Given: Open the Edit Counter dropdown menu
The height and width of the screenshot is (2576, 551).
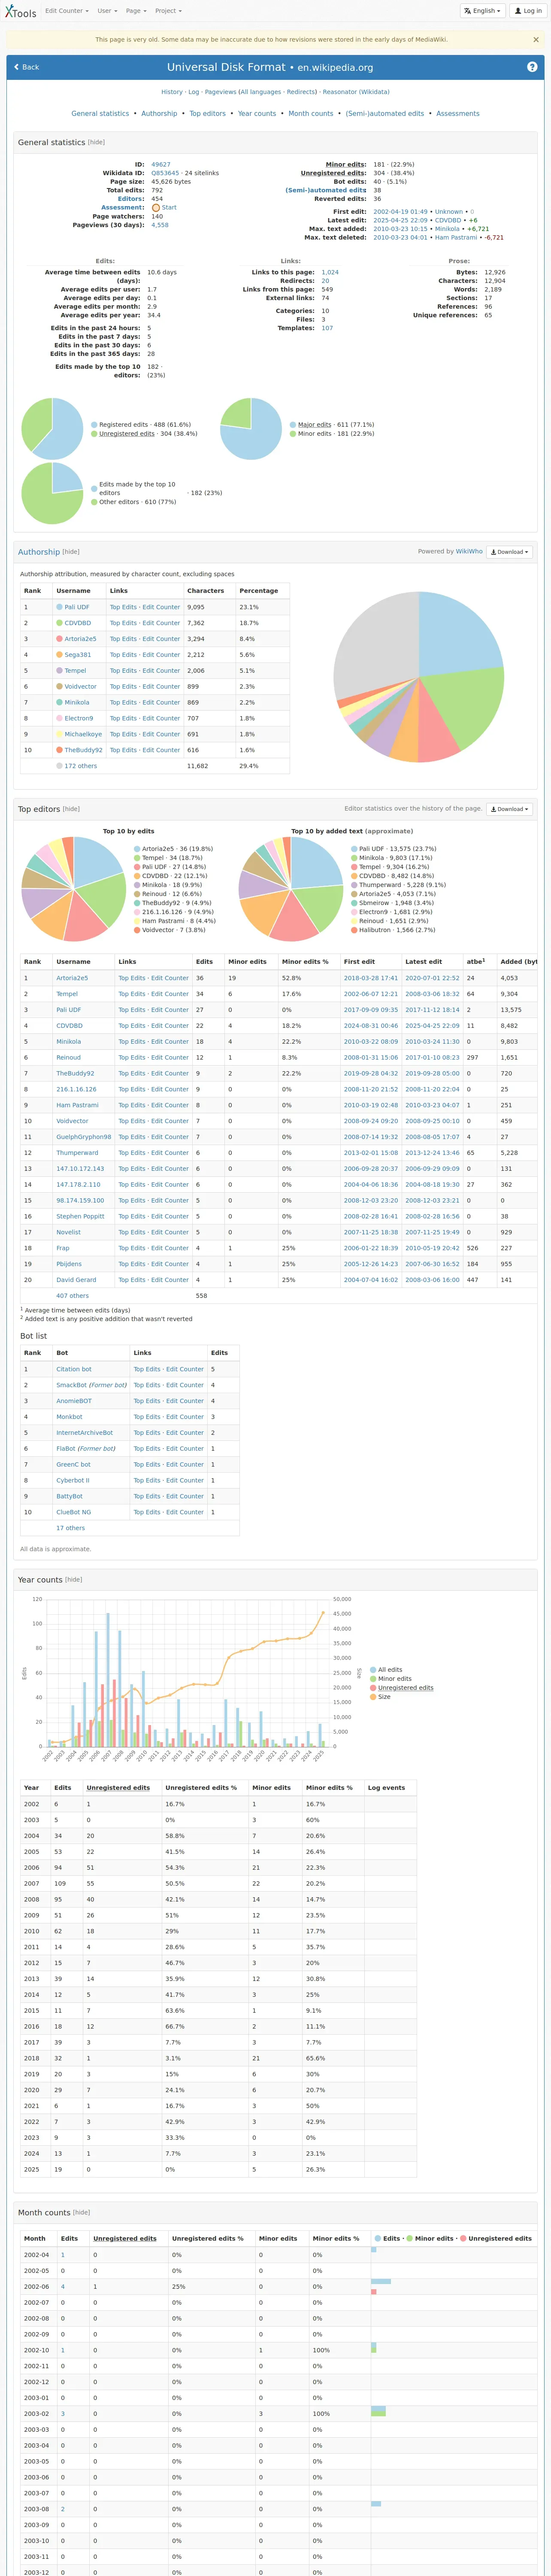Looking at the screenshot, I should coord(66,11).
